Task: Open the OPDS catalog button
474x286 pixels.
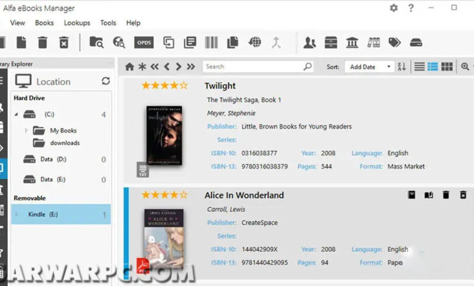Action: pyautogui.click(x=144, y=43)
